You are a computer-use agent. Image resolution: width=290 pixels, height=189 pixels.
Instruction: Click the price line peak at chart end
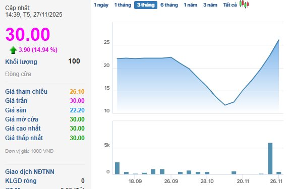pos(279,40)
